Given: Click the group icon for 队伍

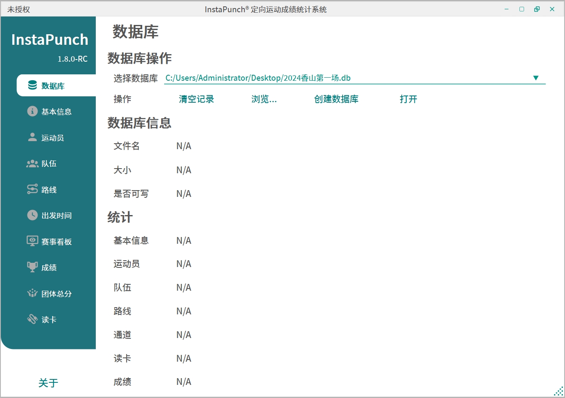Looking at the screenshot, I should click(32, 164).
